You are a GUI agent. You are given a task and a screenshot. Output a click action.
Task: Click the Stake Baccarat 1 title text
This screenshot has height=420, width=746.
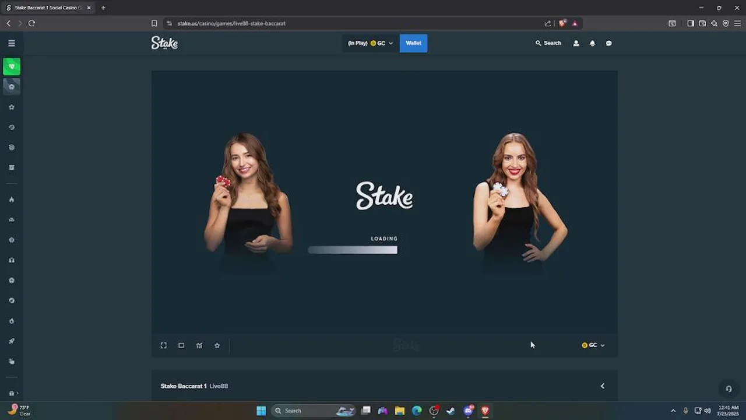pos(184,386)
